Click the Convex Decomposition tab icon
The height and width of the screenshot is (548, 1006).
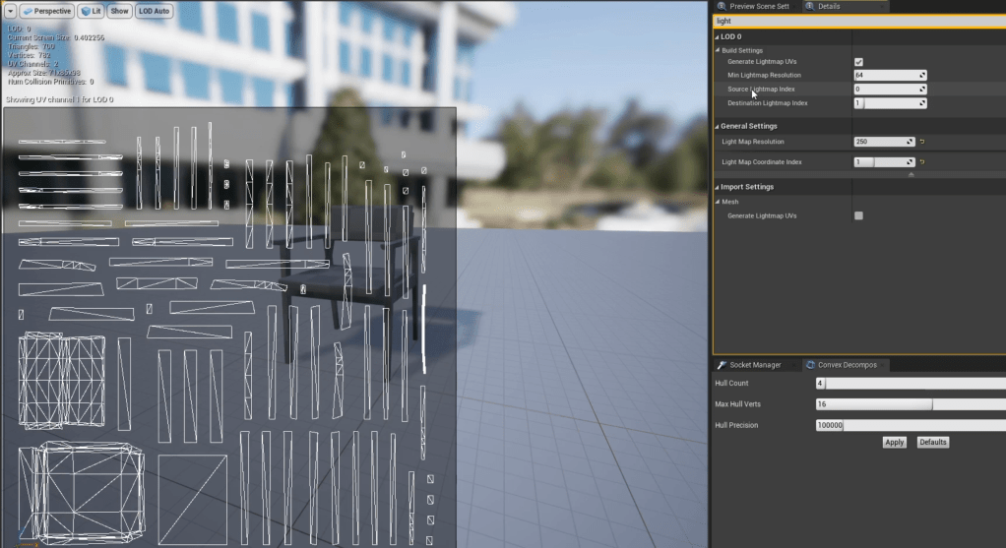(x=809, y=365)
